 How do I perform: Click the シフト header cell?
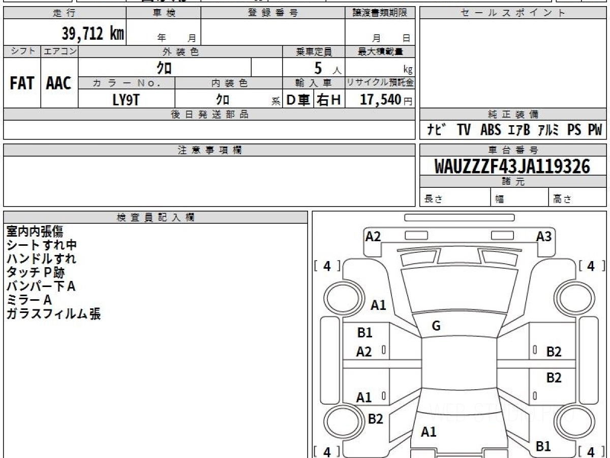coord(22,51)
